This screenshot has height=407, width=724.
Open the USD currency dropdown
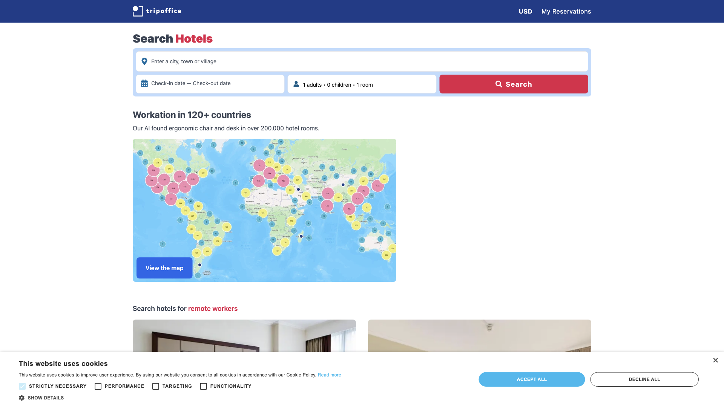coord(525,11)
